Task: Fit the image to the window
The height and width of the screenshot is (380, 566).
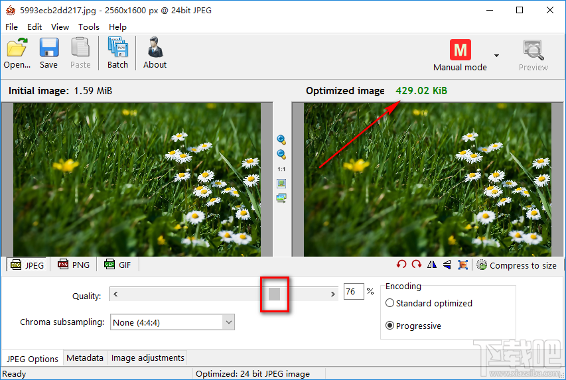Action: (281, 184)
